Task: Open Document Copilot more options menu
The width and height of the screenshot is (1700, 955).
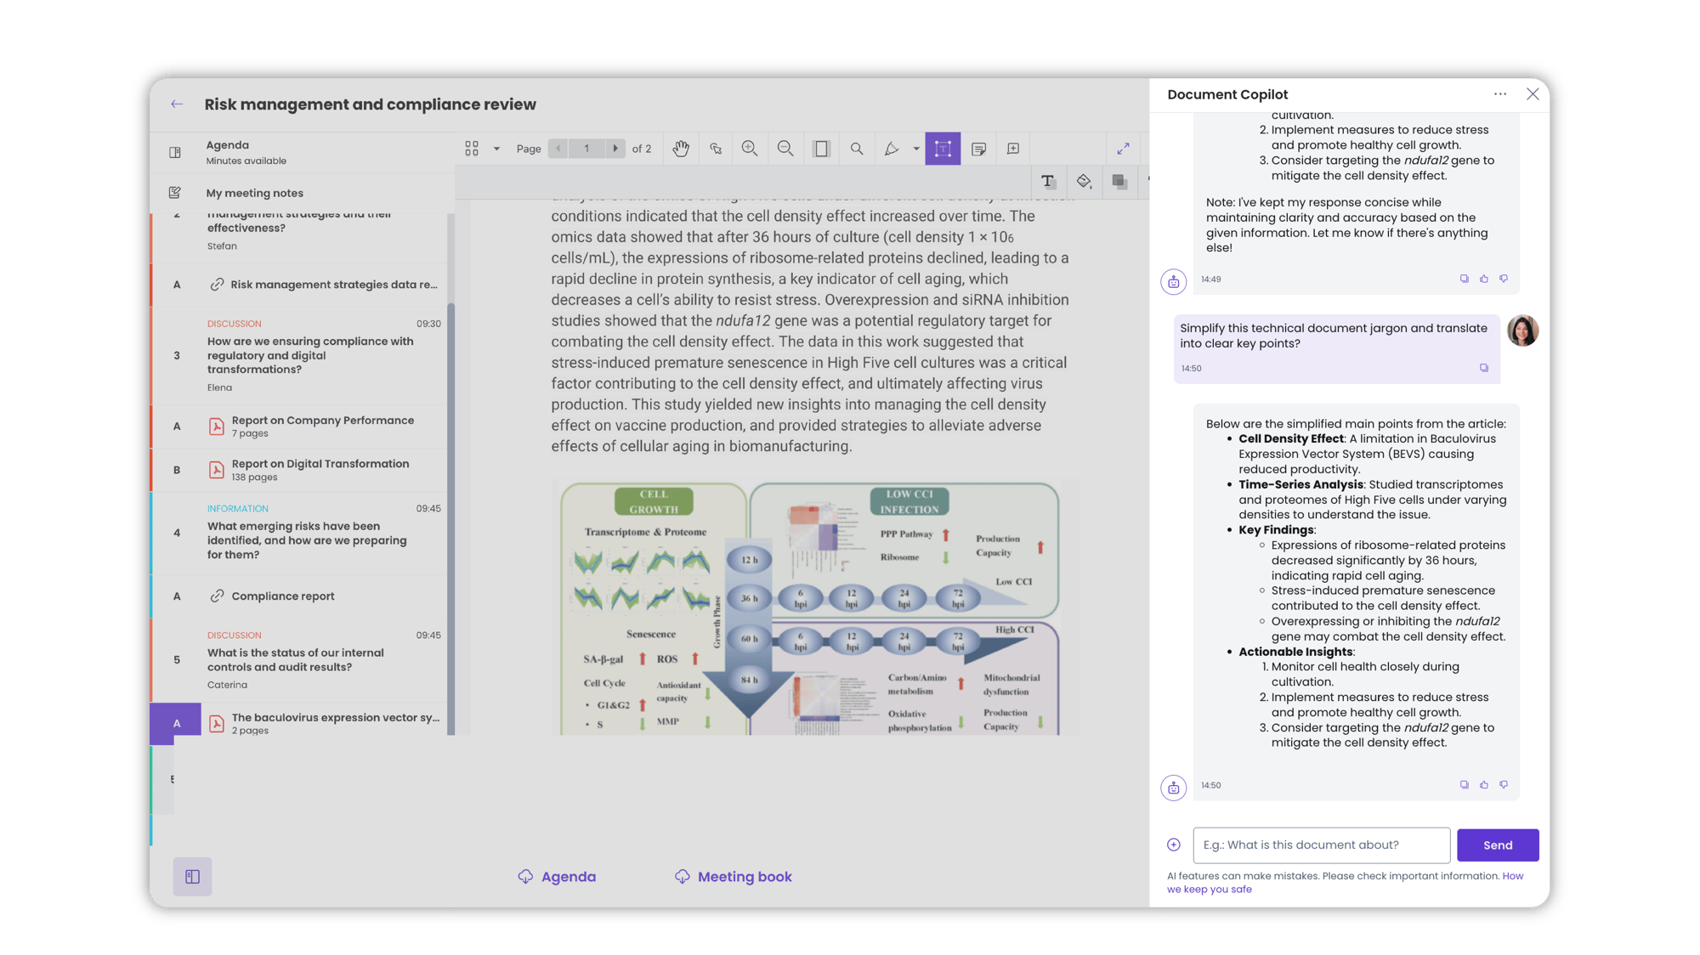Action: click(x=1500, y=94)
